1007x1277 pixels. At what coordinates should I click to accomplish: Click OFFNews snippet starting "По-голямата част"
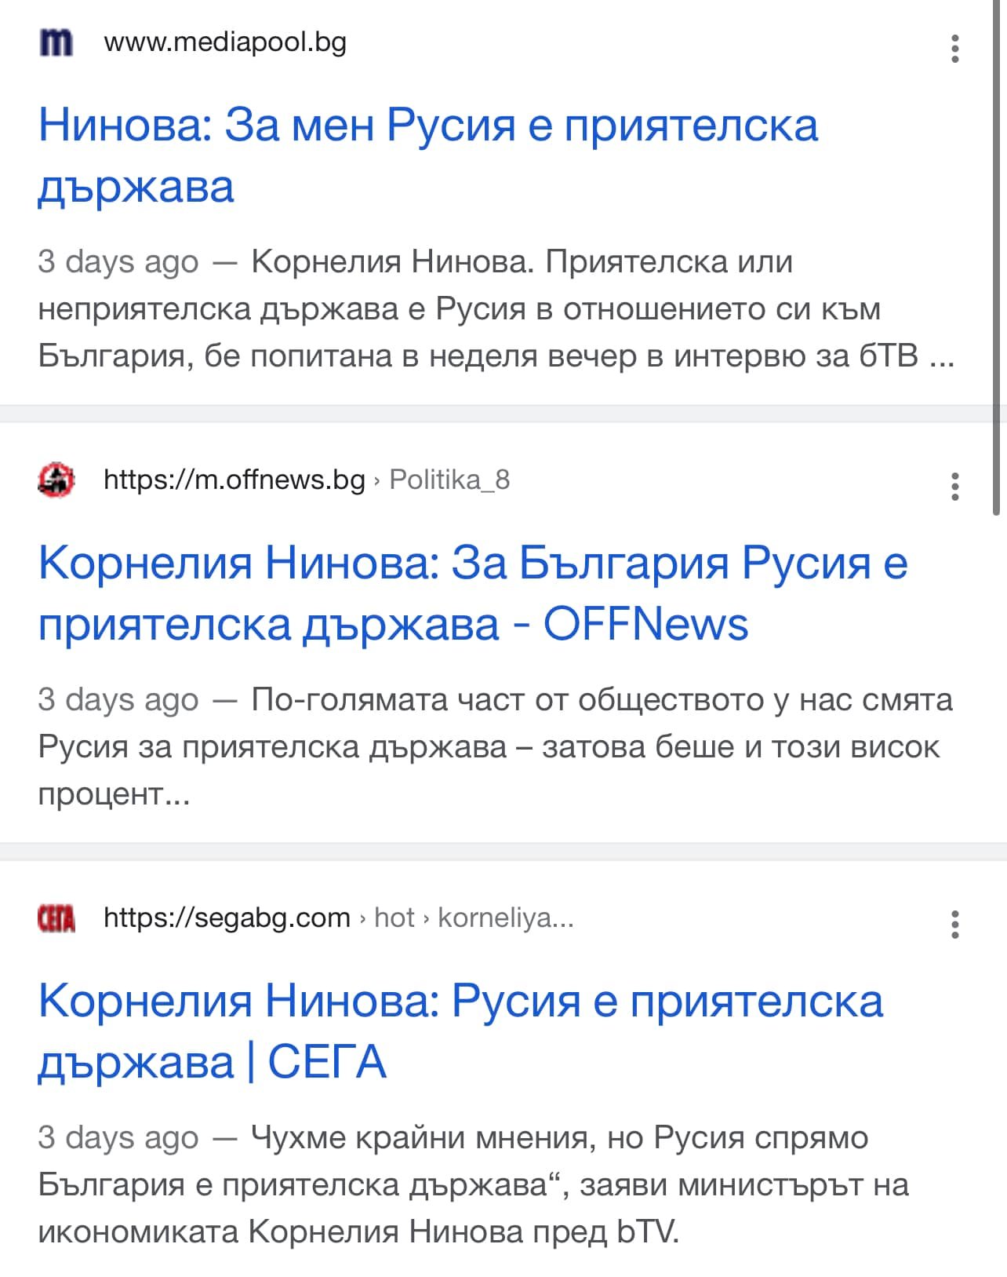pos(496,746)
